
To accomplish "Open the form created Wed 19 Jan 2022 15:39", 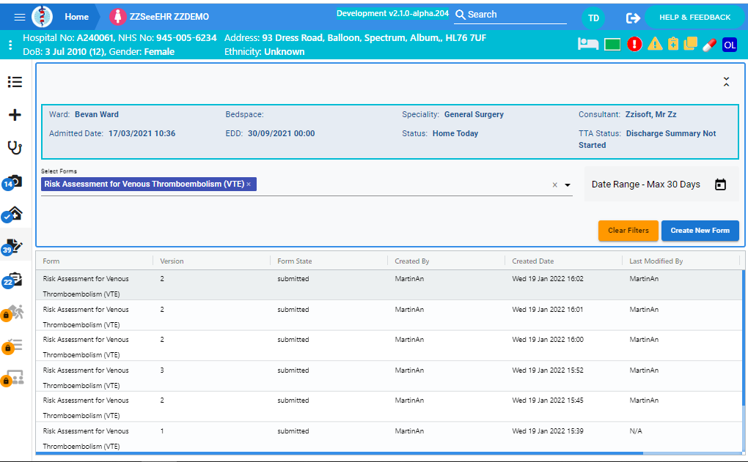I will coord(389,437).
